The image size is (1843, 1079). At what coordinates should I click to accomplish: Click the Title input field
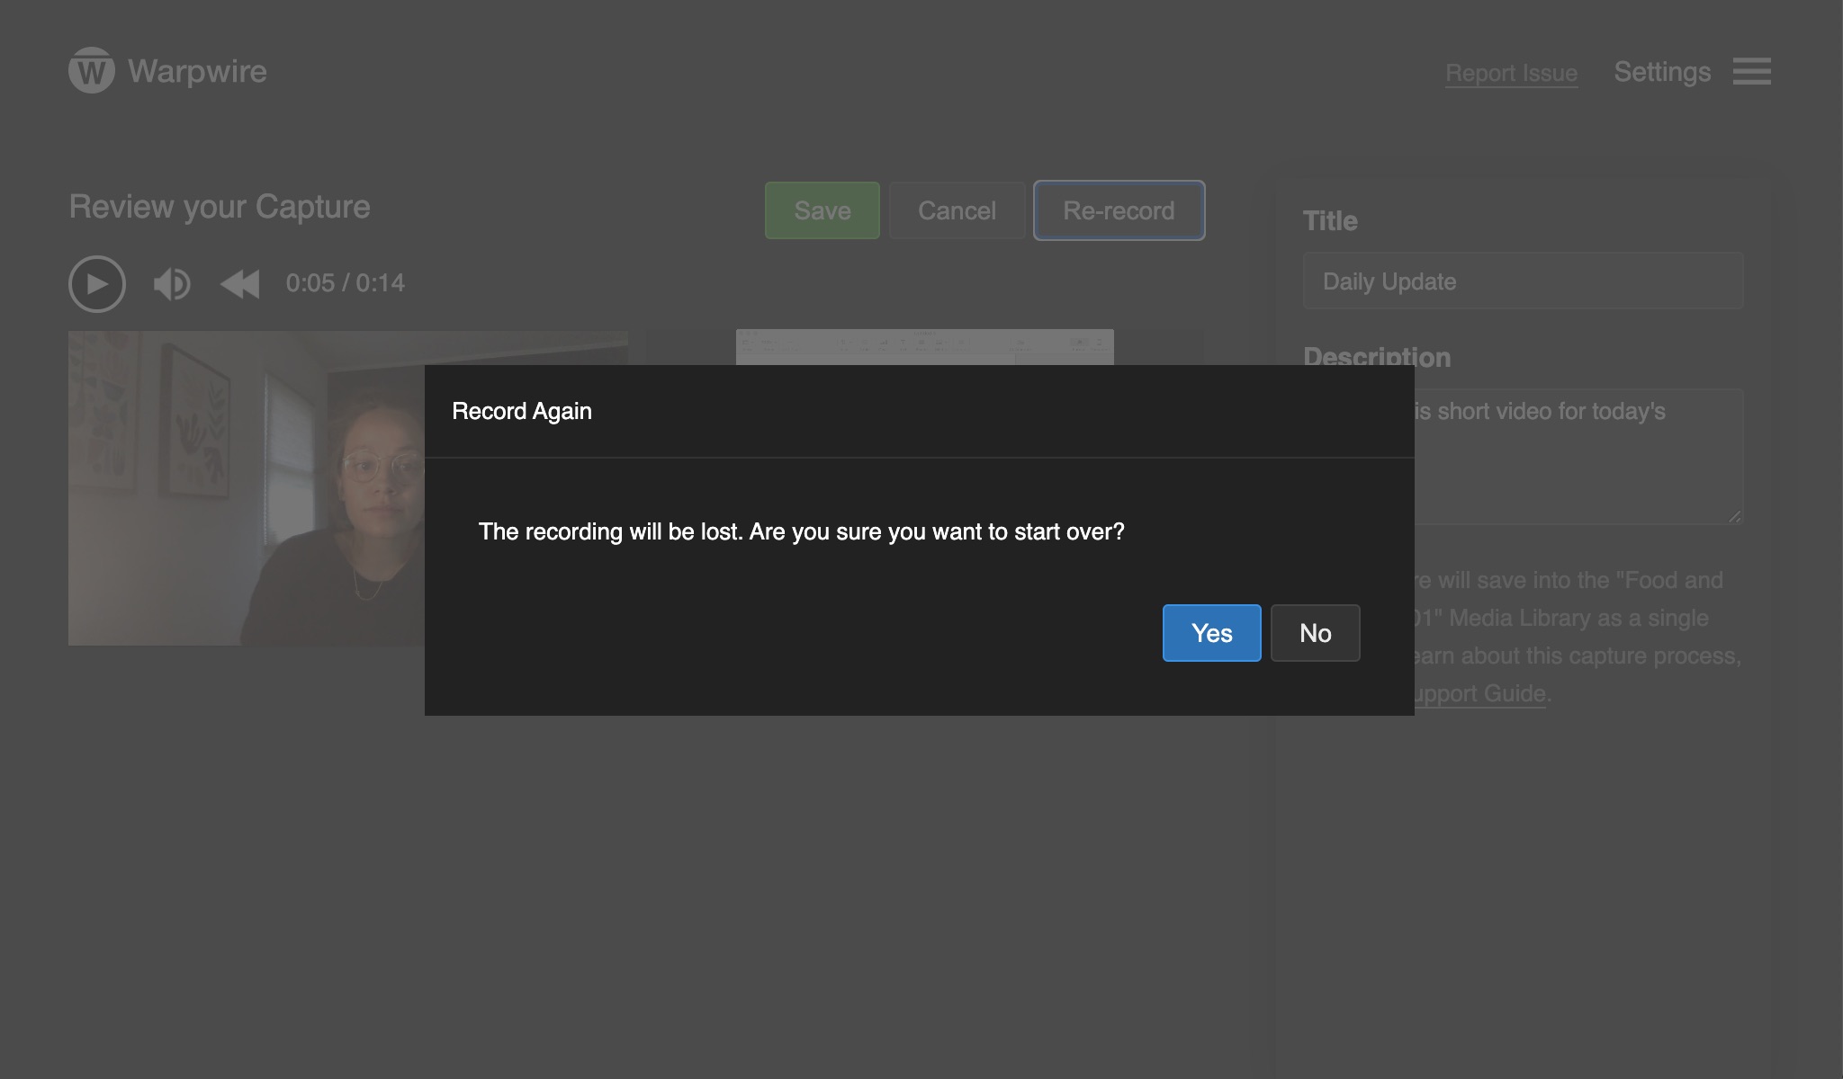pyautogui.click(x=1523, y=281)
